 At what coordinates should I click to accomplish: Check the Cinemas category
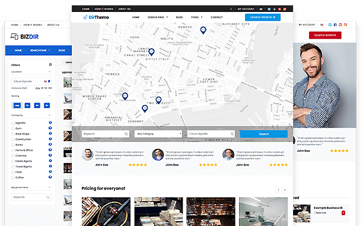(x=12, y=156)
